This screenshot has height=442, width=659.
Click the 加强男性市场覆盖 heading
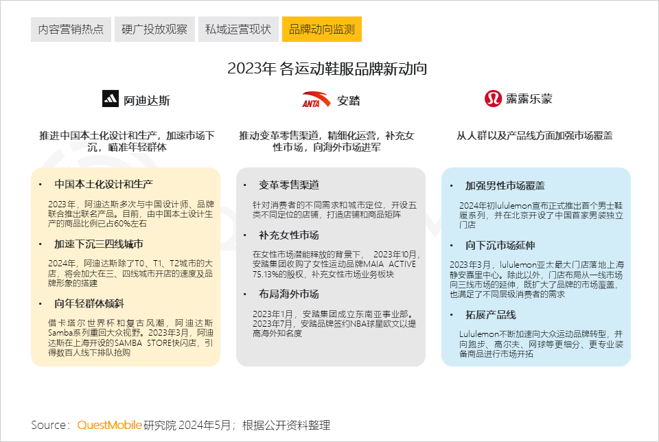click(x=505, y=186)
